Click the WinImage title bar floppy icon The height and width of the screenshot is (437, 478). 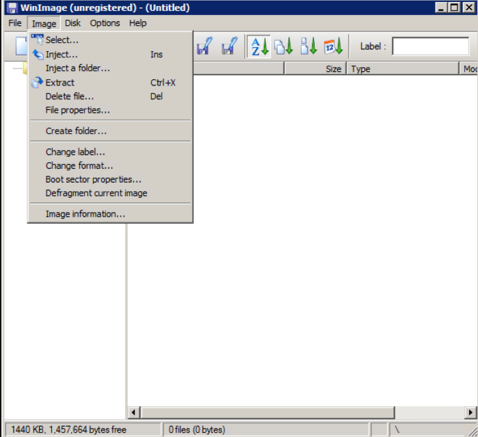point(12,8)
